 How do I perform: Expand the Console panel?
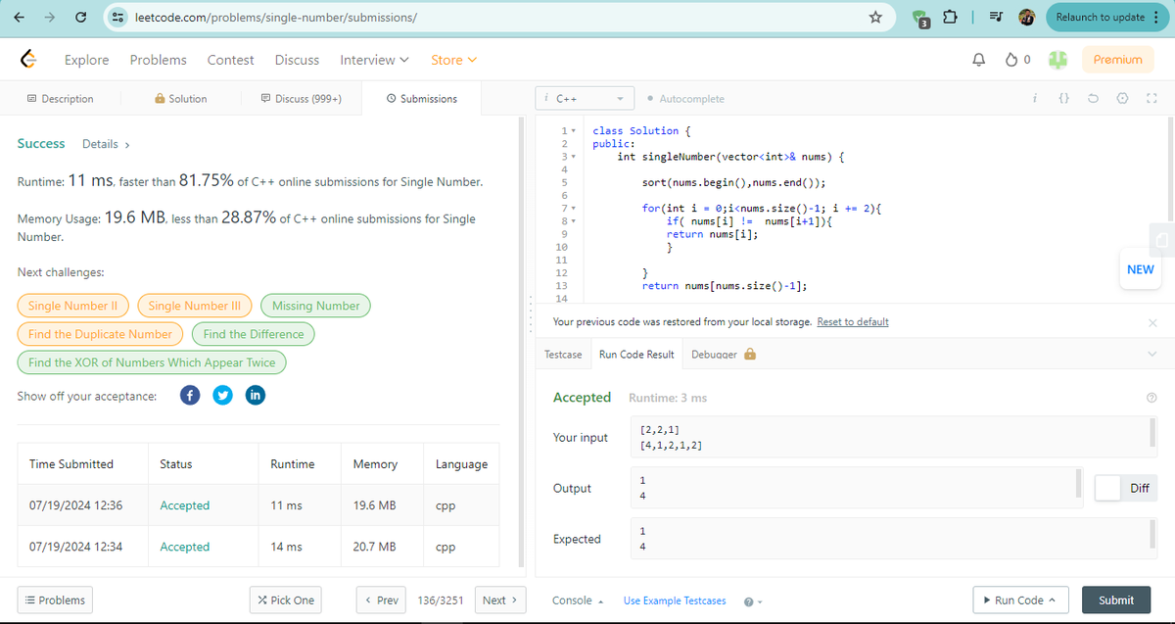(577, 600)
